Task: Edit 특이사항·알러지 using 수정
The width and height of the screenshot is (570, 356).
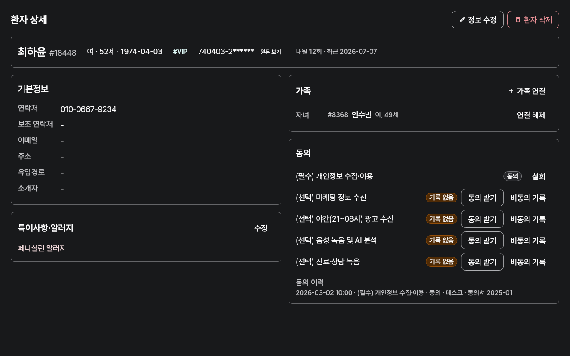Action: (261, 228)
